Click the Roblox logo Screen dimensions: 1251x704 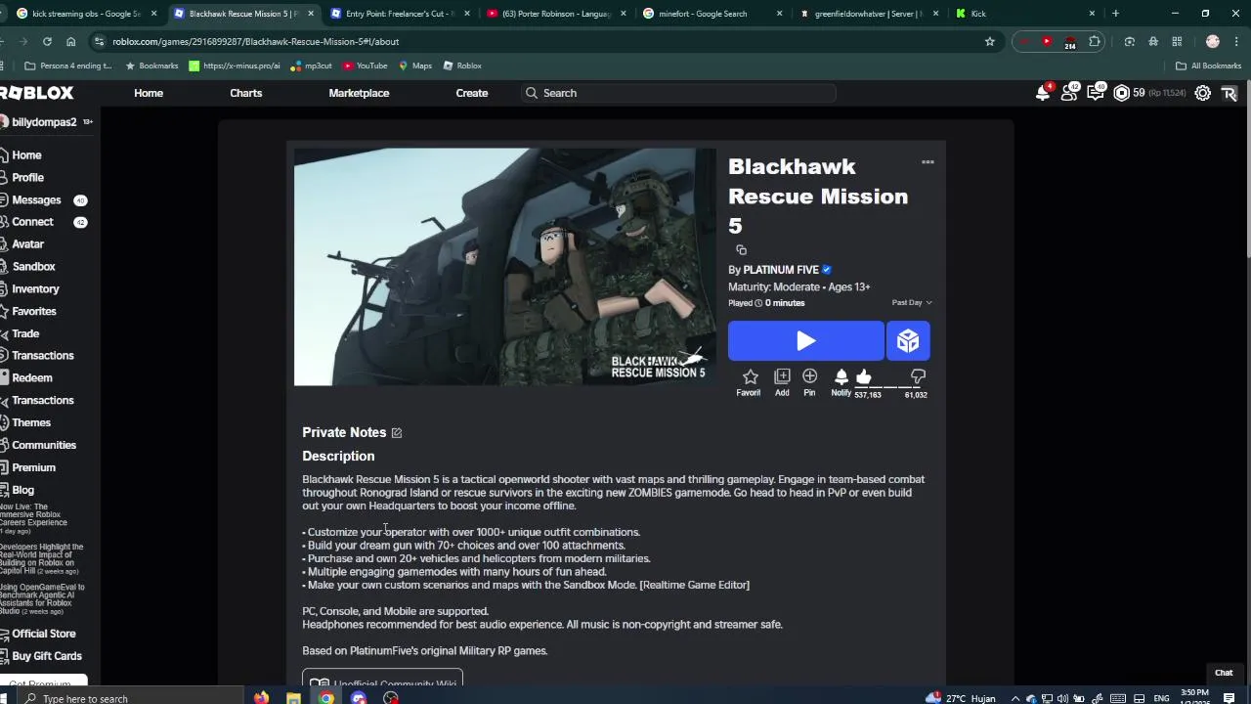coord(37,93)
